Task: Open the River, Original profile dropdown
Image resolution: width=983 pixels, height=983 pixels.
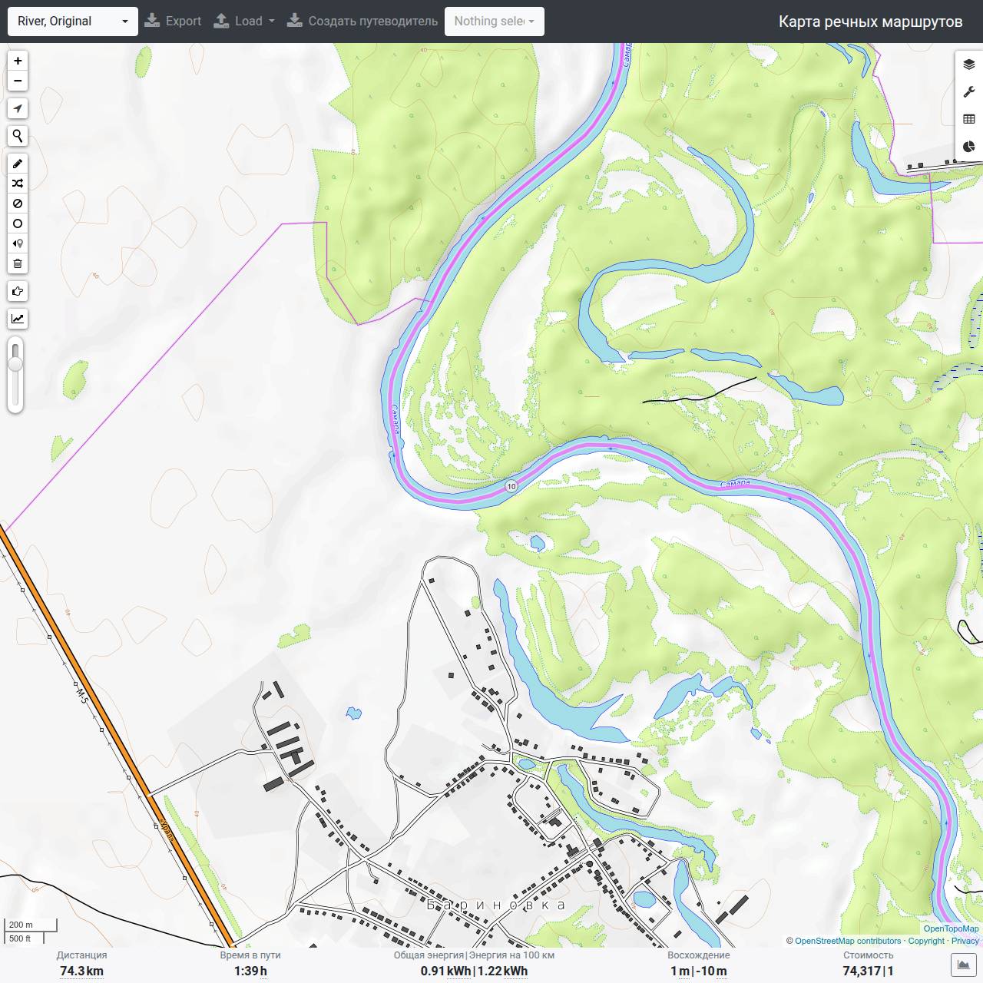Action: tap(73, 22)
